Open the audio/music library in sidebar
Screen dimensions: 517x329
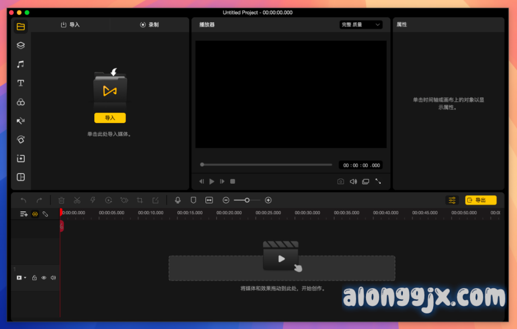coord(21,64)
